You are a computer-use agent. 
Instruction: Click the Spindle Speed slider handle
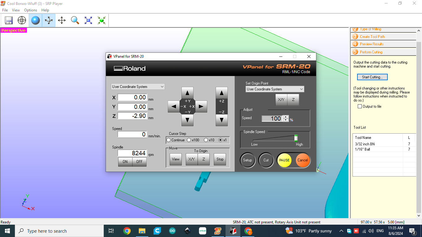click(x=296, y=138)
